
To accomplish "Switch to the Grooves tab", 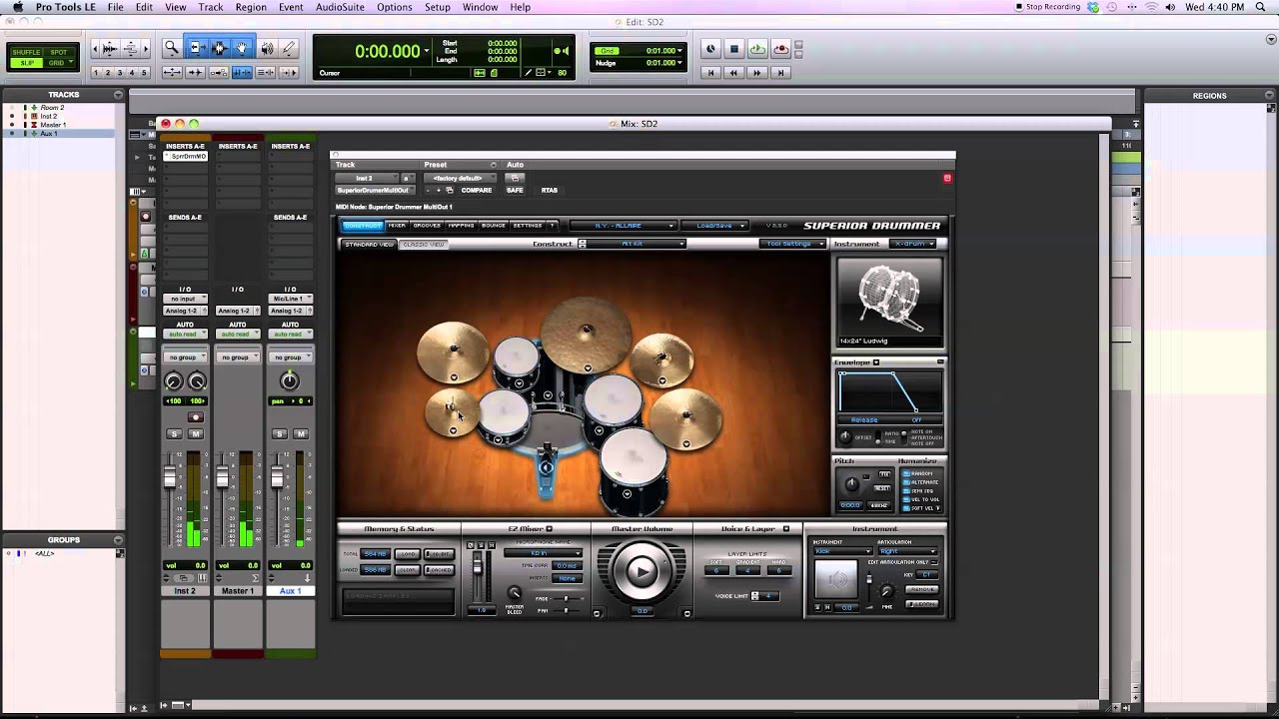I will [427, 226].
